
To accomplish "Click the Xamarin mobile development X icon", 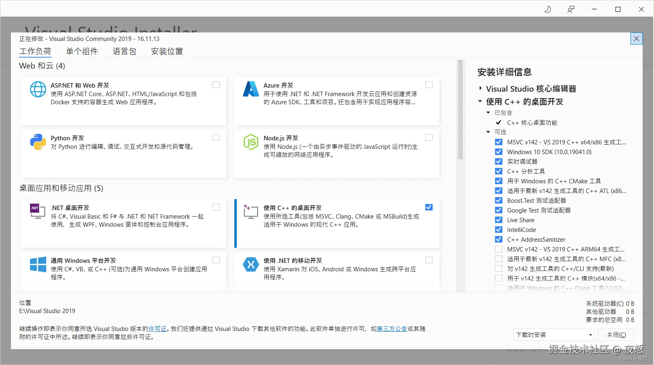I will point(251,264).
